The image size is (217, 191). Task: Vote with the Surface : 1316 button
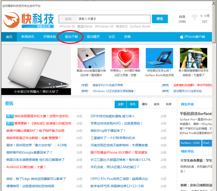coord(190,143)
